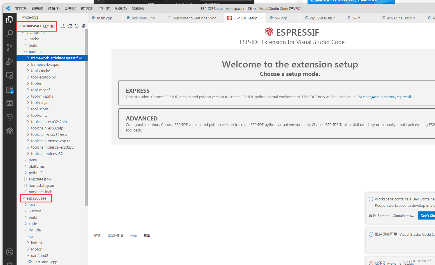This screenshot has width=435, height=265.
Task: Open the Search view in activity bar
Action: tap(10, 34)
